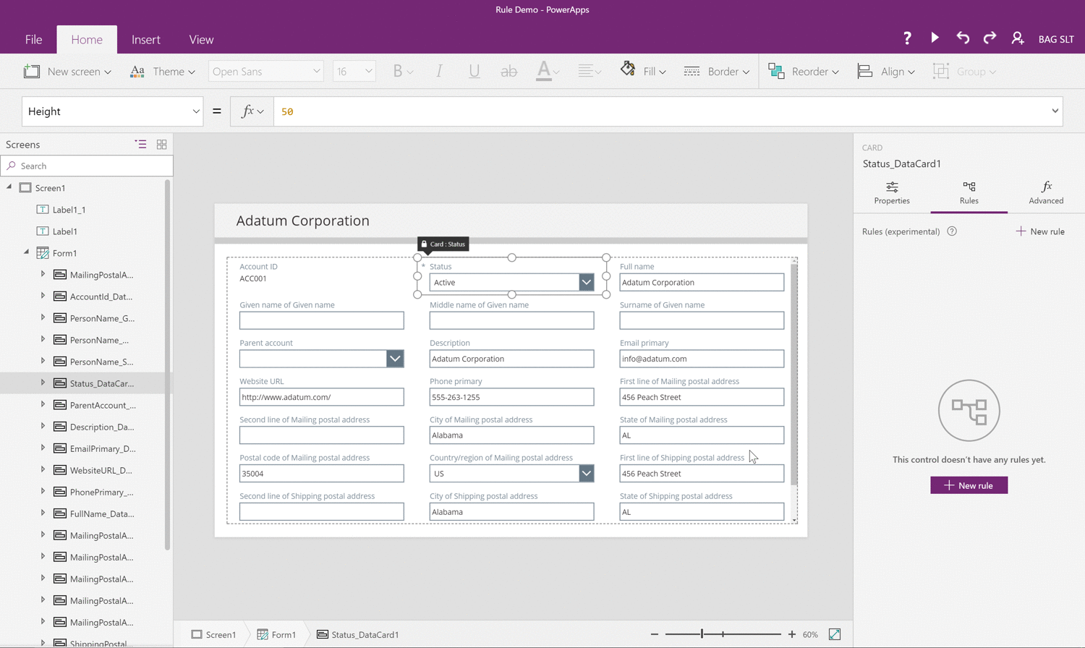The width and height of the screenshot is (1085, 648).
Task: Expand the formula bar chevron
Action: (x=1055, y=111)
